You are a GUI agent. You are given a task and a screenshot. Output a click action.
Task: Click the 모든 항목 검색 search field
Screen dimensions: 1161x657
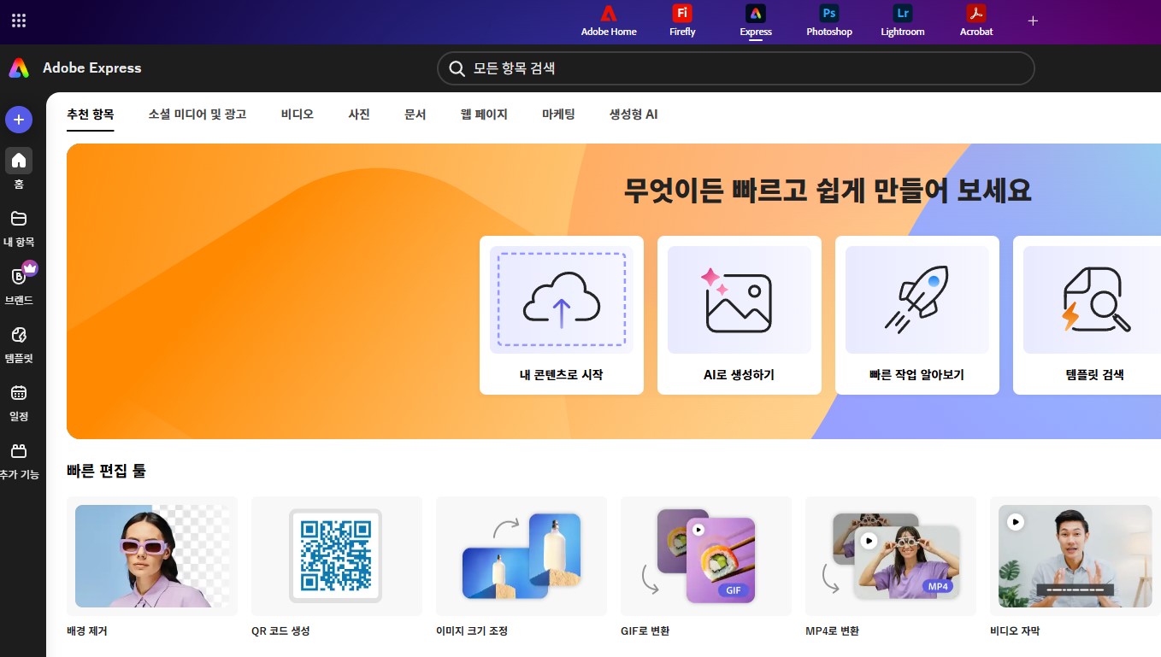point(735,68)
